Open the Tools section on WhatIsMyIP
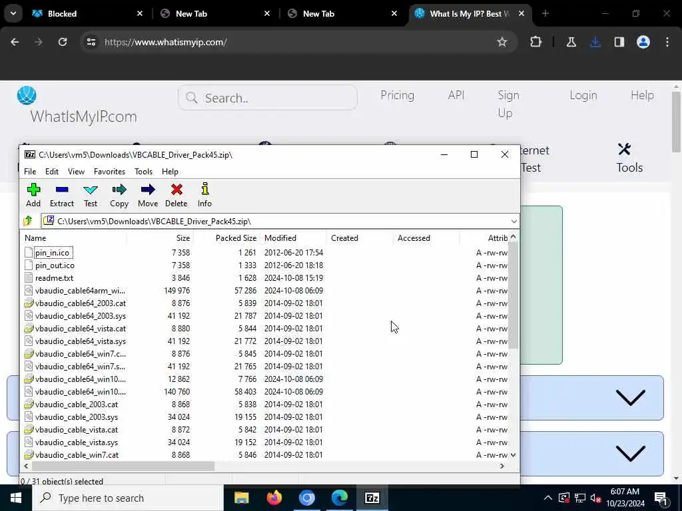This screenshot has width=682, height=511. click(x=629, y=158)
